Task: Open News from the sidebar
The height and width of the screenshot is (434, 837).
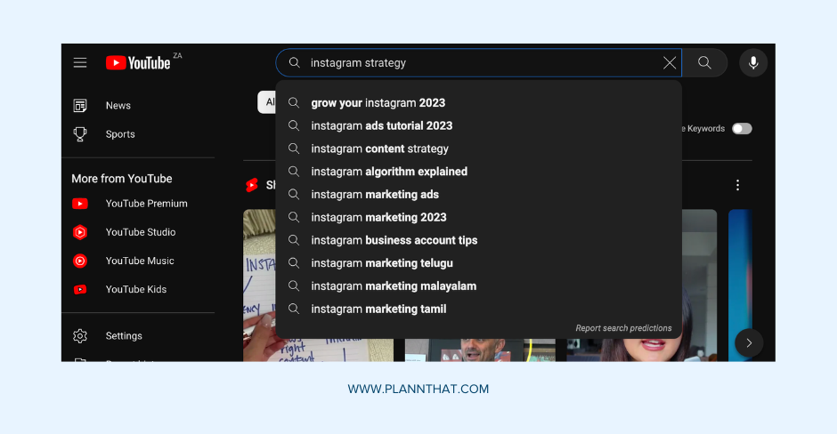Action: point(118,106)
